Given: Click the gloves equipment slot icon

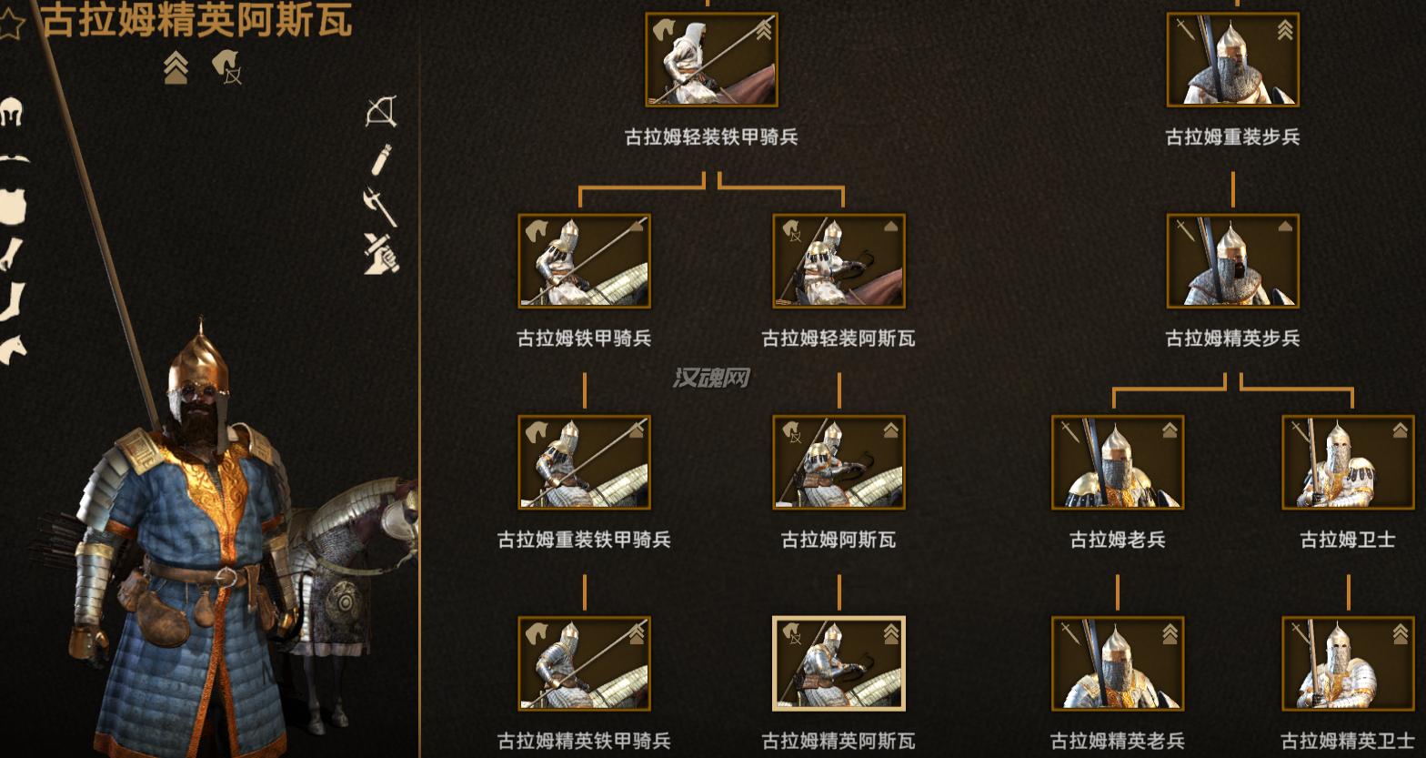Looking at the screenshot, I should 11,254.
